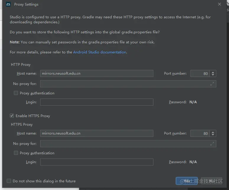Decrease the HTTP Proxy port number

[213, 75]
